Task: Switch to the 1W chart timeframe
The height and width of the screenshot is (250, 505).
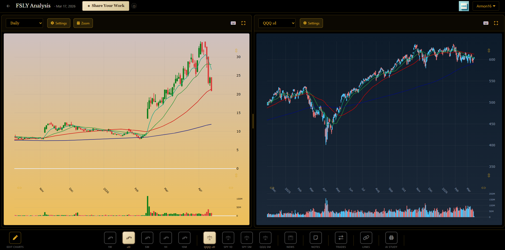Action: point(110,238)
